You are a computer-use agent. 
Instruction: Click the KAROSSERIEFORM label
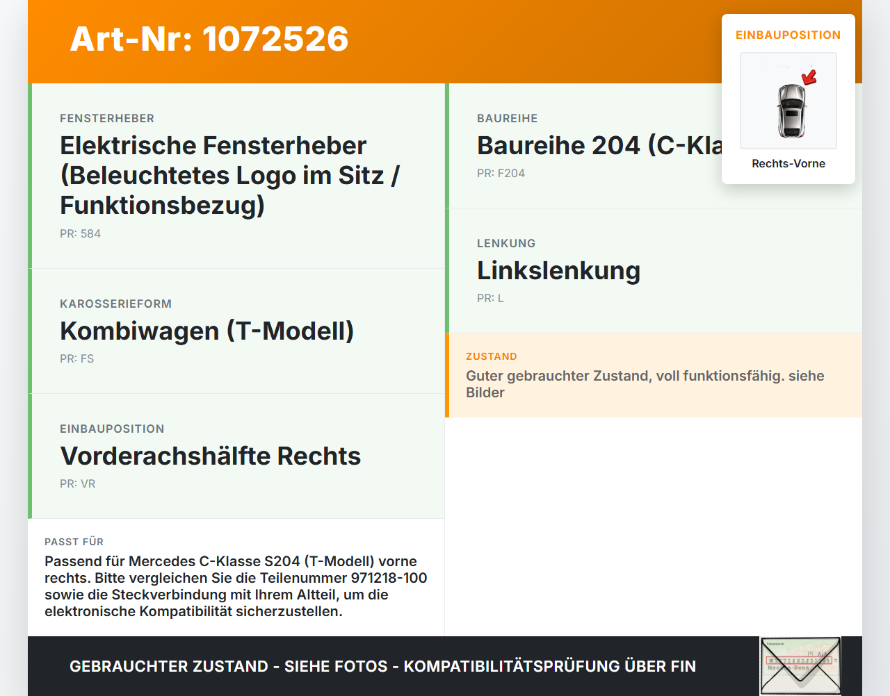115,304
